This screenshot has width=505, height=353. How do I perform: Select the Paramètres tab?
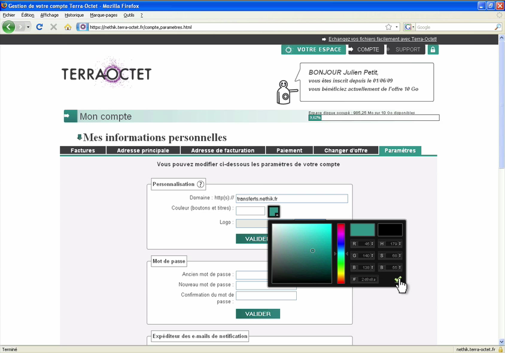coord(400,150)
